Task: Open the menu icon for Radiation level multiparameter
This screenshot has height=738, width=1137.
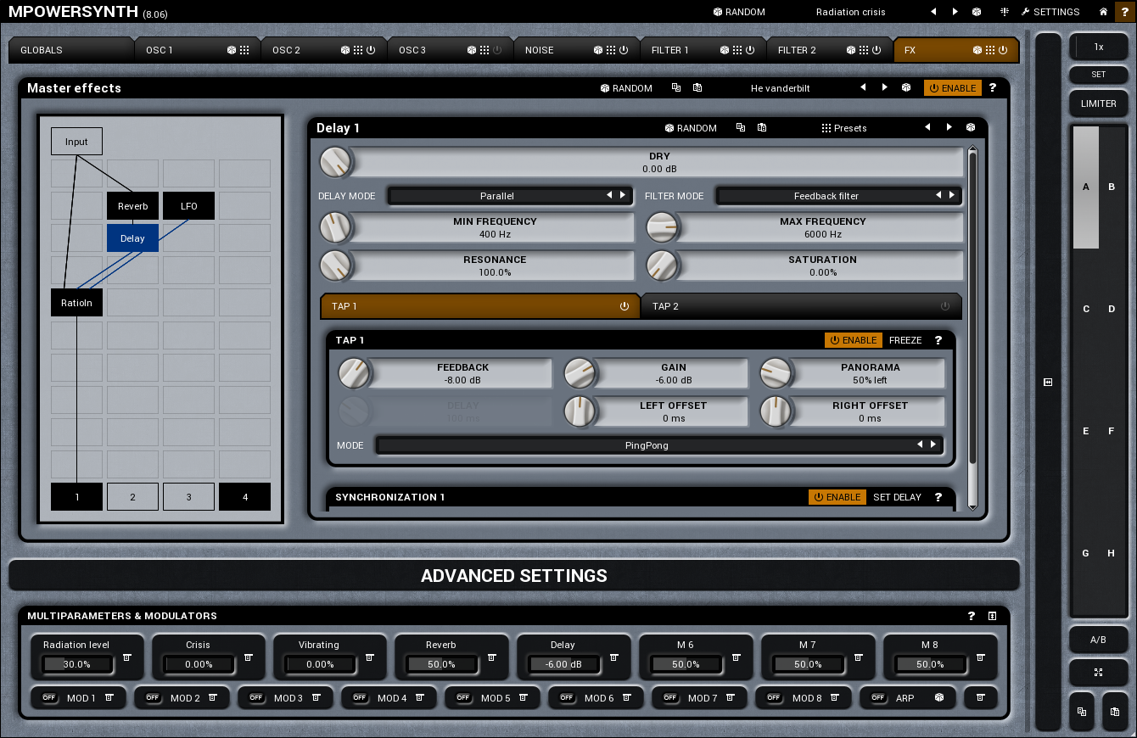Action: tap(126, 657)
